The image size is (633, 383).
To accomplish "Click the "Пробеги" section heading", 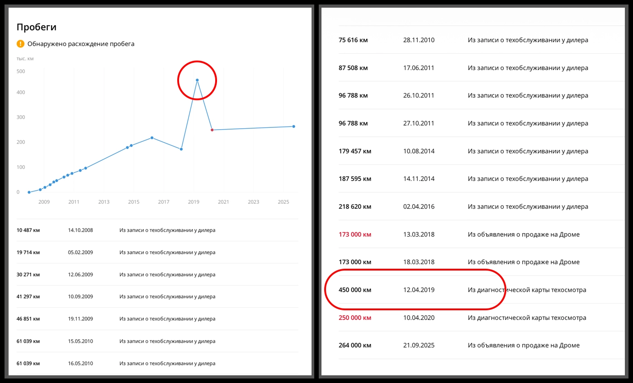I will pyautogui.click(x=36, y=27).
